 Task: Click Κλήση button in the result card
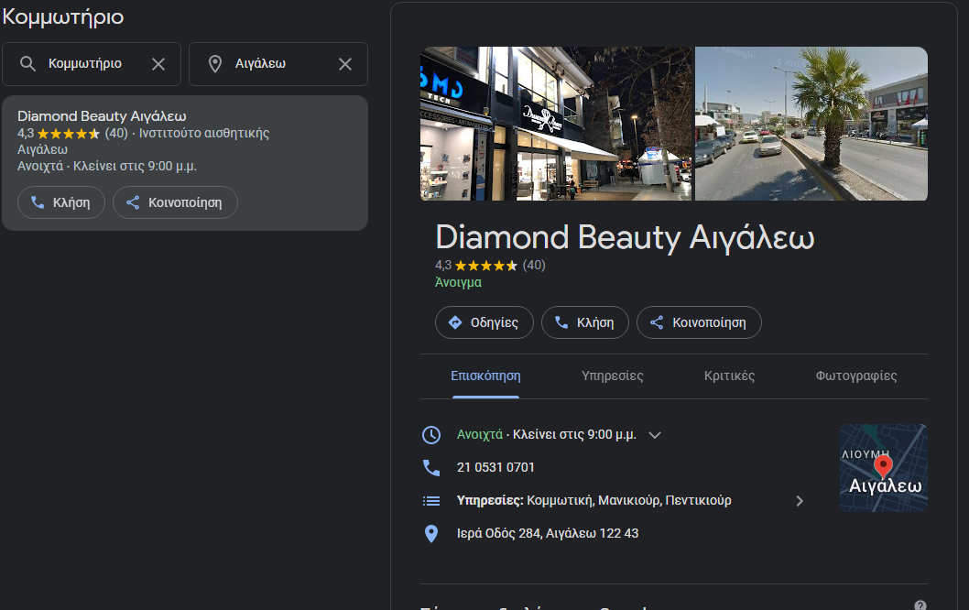click(x=61, y=202)
